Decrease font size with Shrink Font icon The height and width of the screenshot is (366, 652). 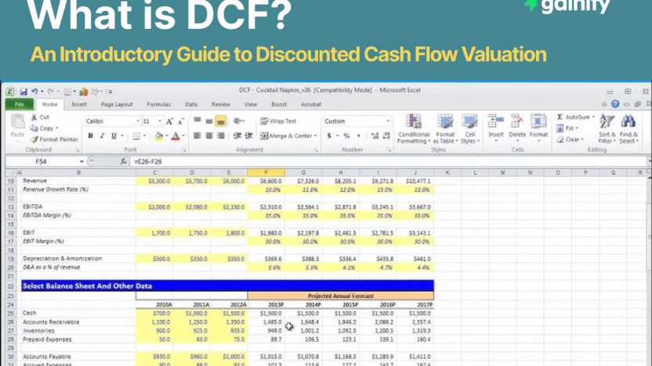pyautogui.click(x=180, y=121)
